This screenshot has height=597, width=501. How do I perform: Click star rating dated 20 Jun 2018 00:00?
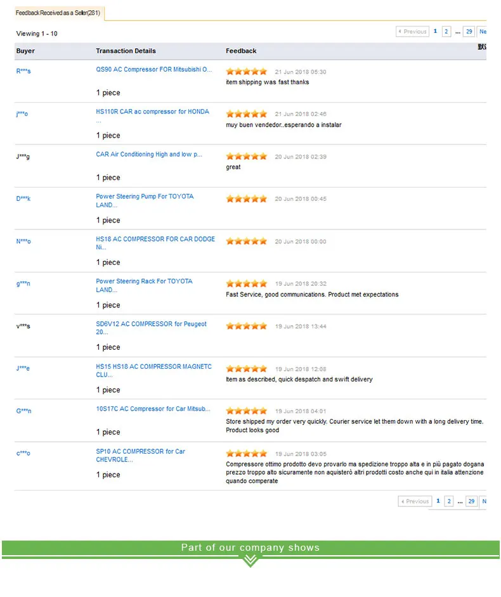pyautogui.click(x=247, y=241)
